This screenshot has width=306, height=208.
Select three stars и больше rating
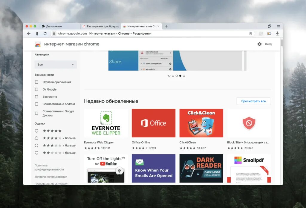pos(36,146)
